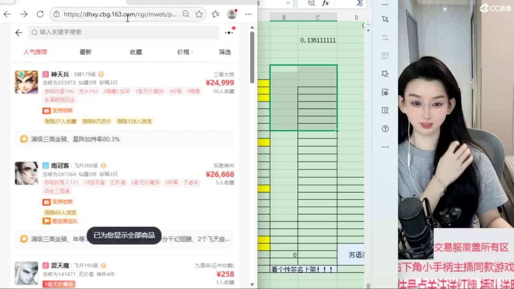The height and width of the screenshot is (289, 514).
Task: Click the zoom-out magnifier in spreadsheet formula bar
Action: (312, 3)
